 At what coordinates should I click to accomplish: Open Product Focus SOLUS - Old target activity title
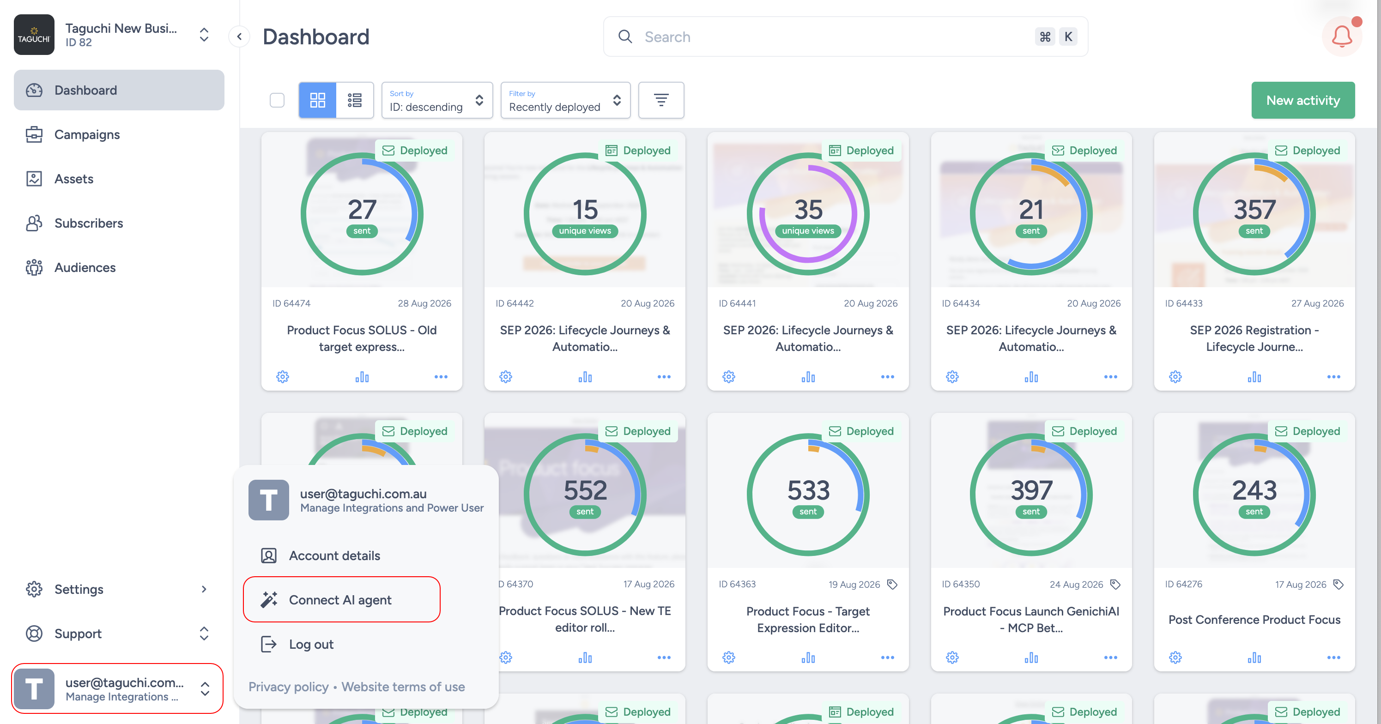[362, 338]
